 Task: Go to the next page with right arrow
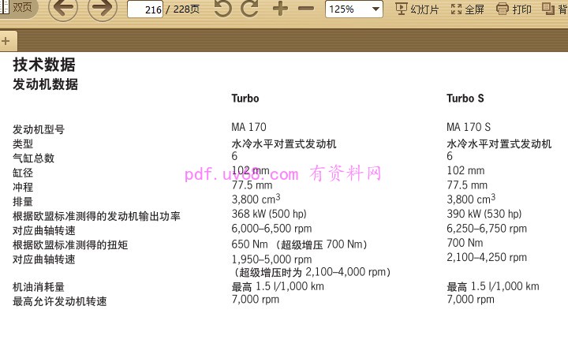pyautogui.click(x=103, y=9)
